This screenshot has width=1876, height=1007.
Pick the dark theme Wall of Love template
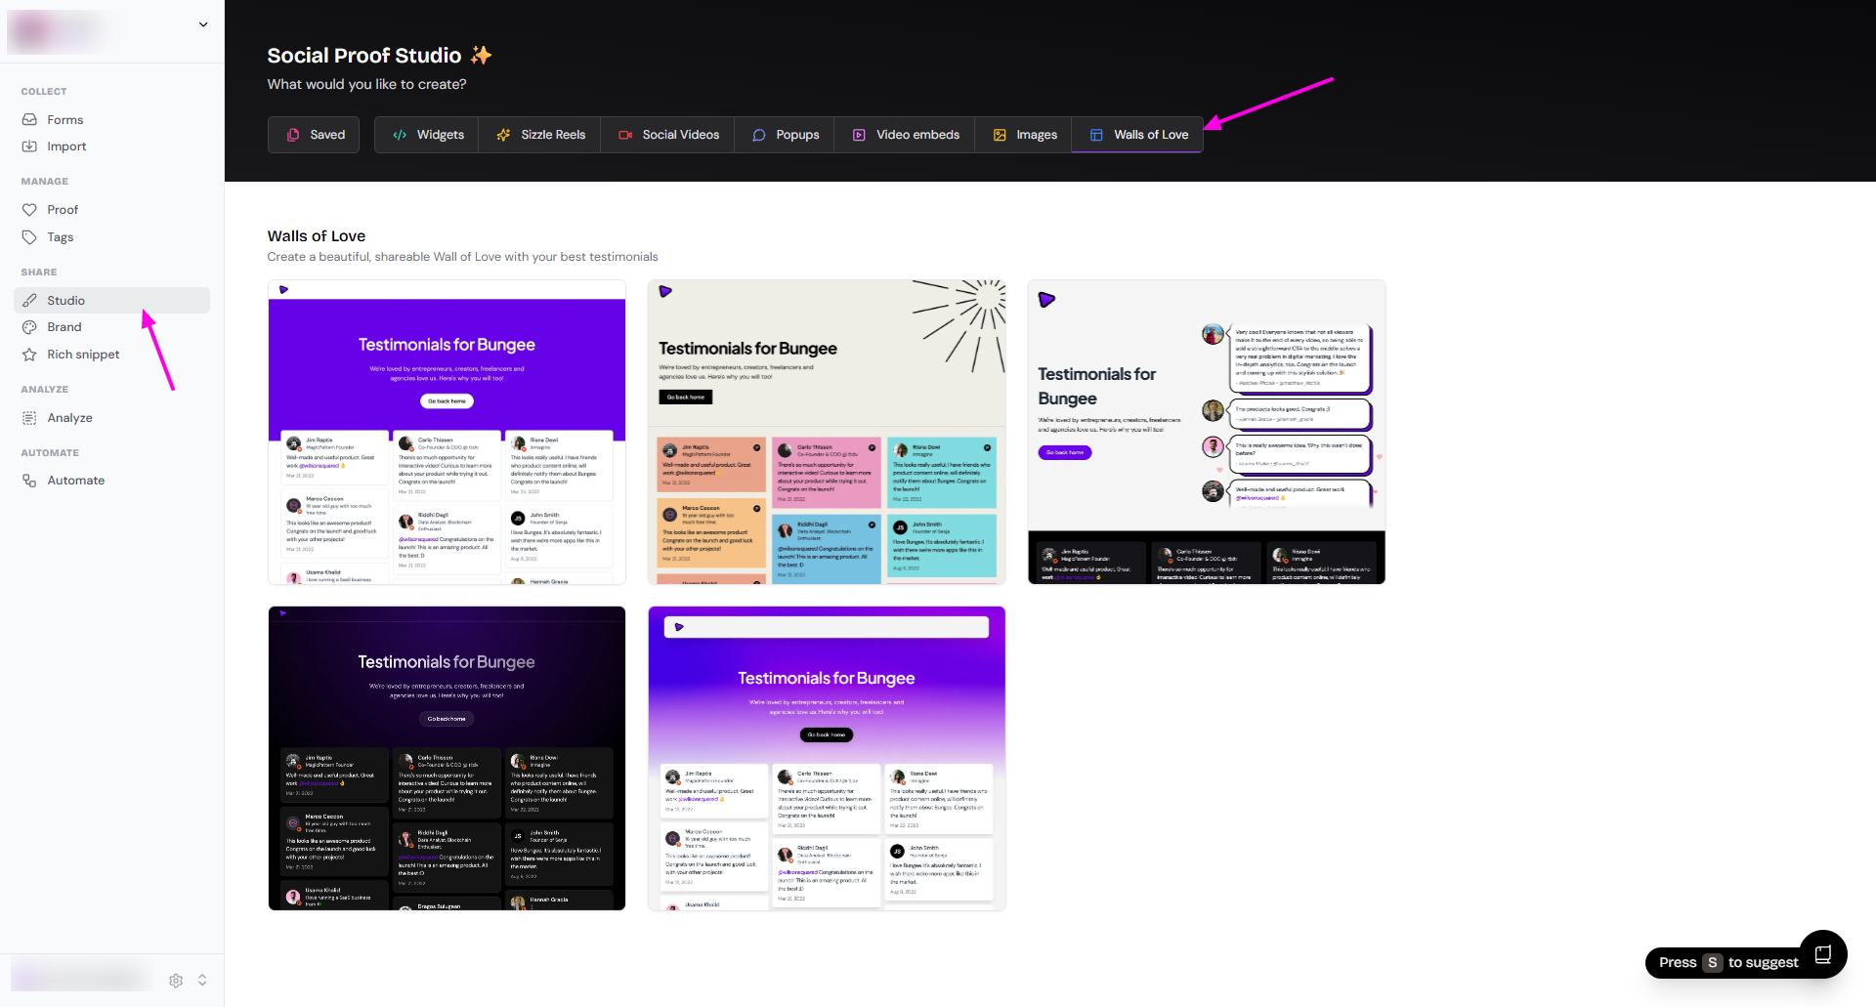pos(447,758)
